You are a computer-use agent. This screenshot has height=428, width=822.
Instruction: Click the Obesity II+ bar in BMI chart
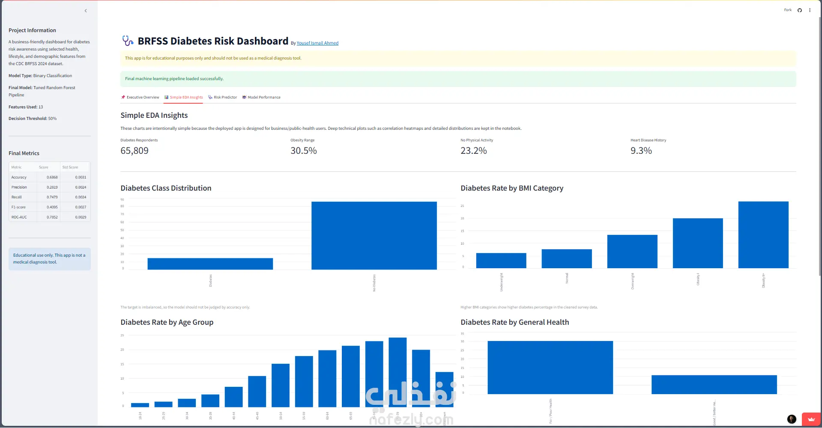coord(763,235)
